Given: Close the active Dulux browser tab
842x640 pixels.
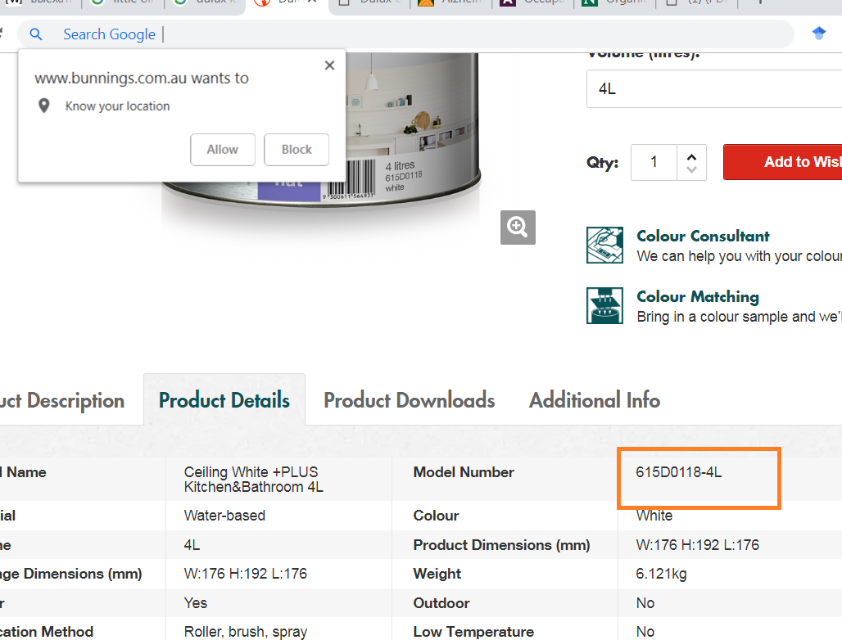Looking at the screenshot, I should click(x=312, y=2).
